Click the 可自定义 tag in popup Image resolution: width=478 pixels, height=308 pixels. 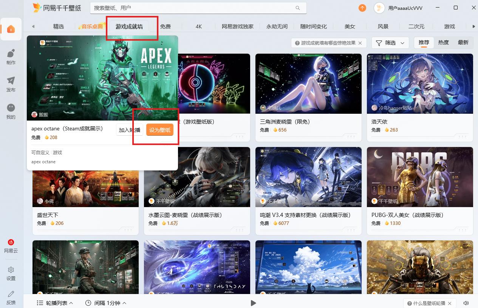point(40,153)
